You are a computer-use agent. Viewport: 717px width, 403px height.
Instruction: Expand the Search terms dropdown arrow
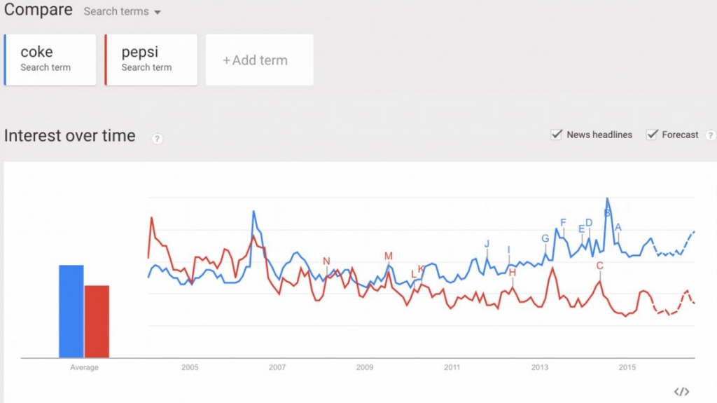158,12
